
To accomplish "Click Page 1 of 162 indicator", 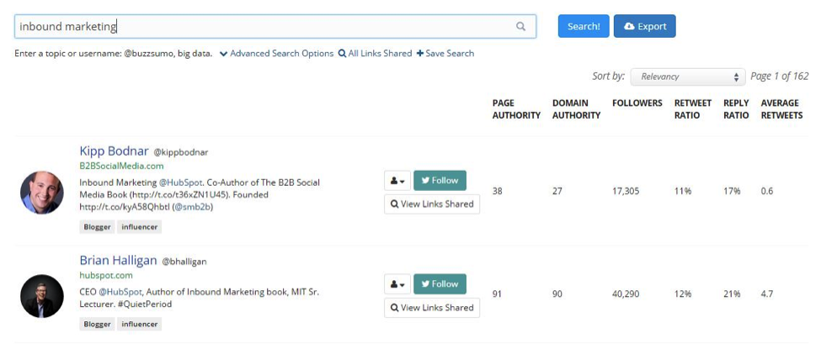I will [x=780, y=77].
